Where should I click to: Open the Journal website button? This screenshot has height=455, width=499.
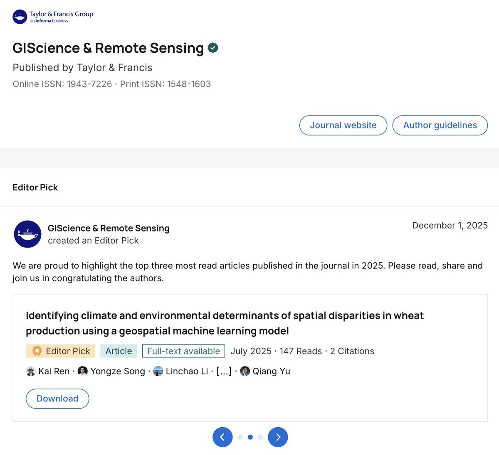pyautogui.click(x=343, y=125)
